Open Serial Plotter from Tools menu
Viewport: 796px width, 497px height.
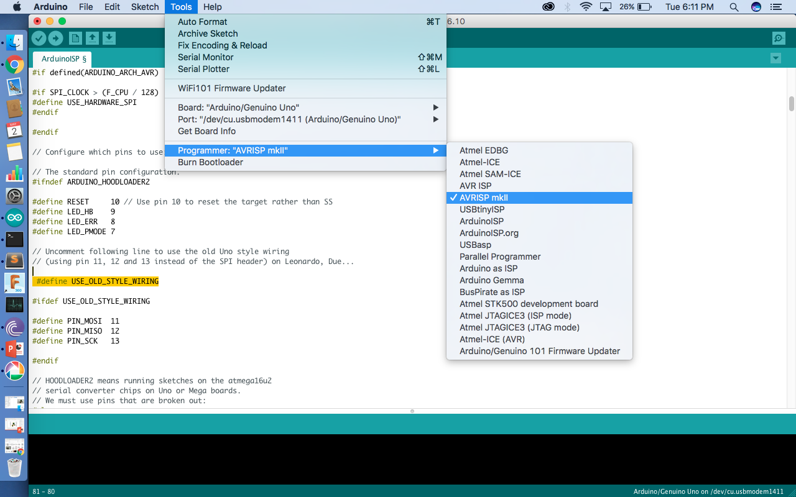[x=305, y=69]
